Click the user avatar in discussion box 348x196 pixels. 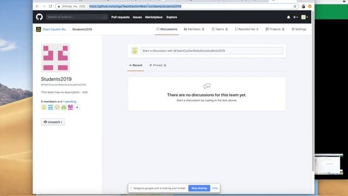coord(134,51)
